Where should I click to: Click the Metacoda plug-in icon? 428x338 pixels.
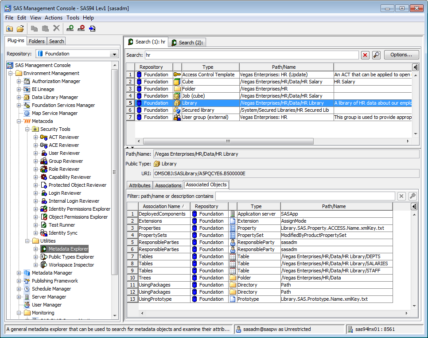tap(27, 121)
